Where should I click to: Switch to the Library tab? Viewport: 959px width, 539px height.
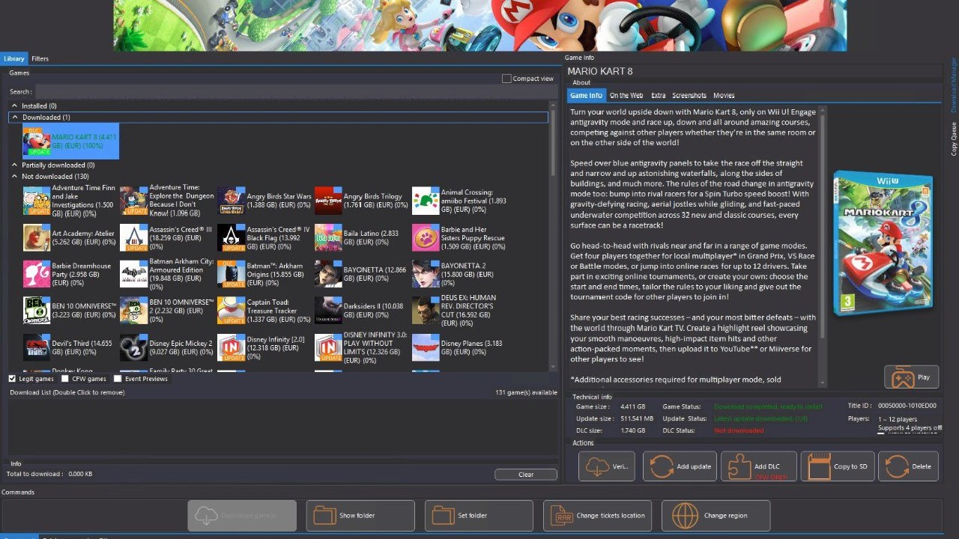point(13,58)
